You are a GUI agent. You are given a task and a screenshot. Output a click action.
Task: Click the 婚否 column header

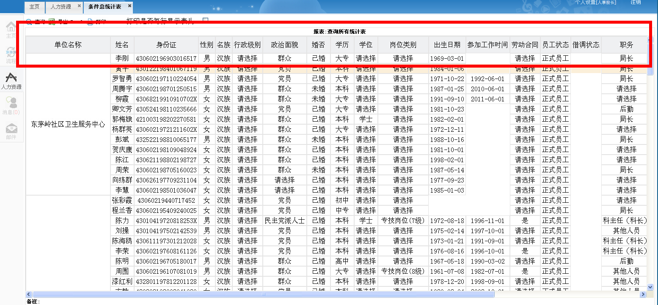(319, 45)
